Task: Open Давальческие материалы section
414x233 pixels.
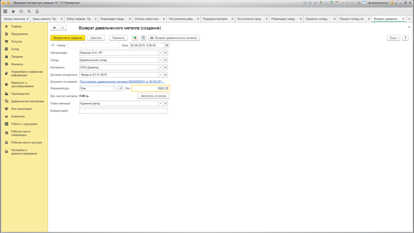Action: [24, 101]
